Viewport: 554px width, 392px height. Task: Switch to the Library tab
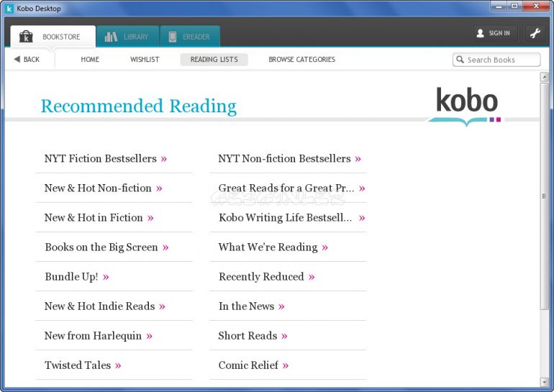point(127,37)
